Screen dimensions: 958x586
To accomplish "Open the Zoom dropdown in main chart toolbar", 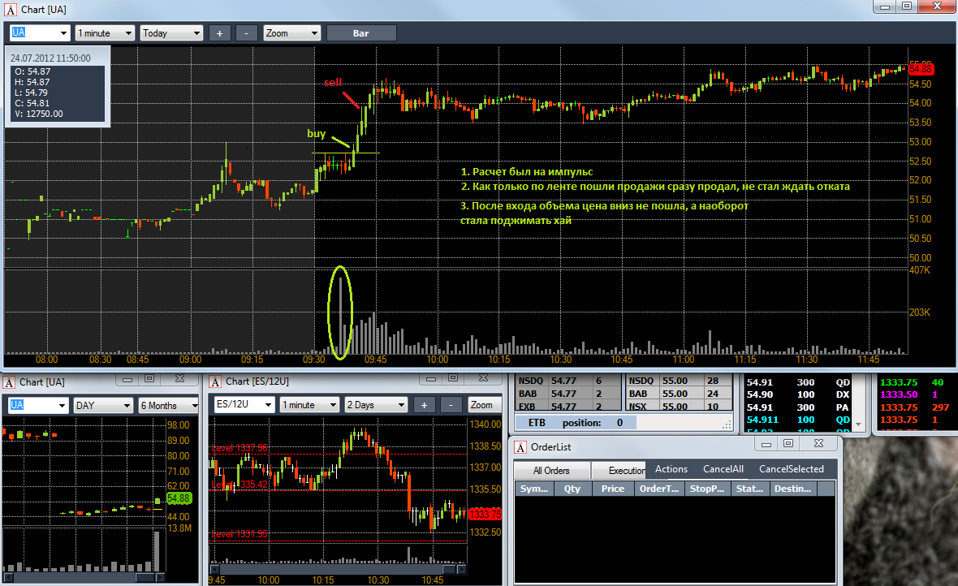I will 292,33.
